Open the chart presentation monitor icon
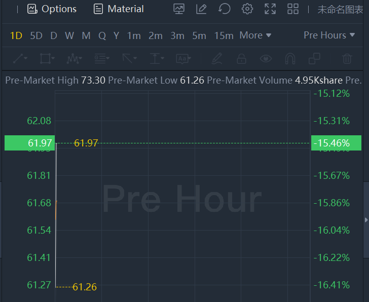The height and width of the screenshot is (302, 369). click(179, 9)
